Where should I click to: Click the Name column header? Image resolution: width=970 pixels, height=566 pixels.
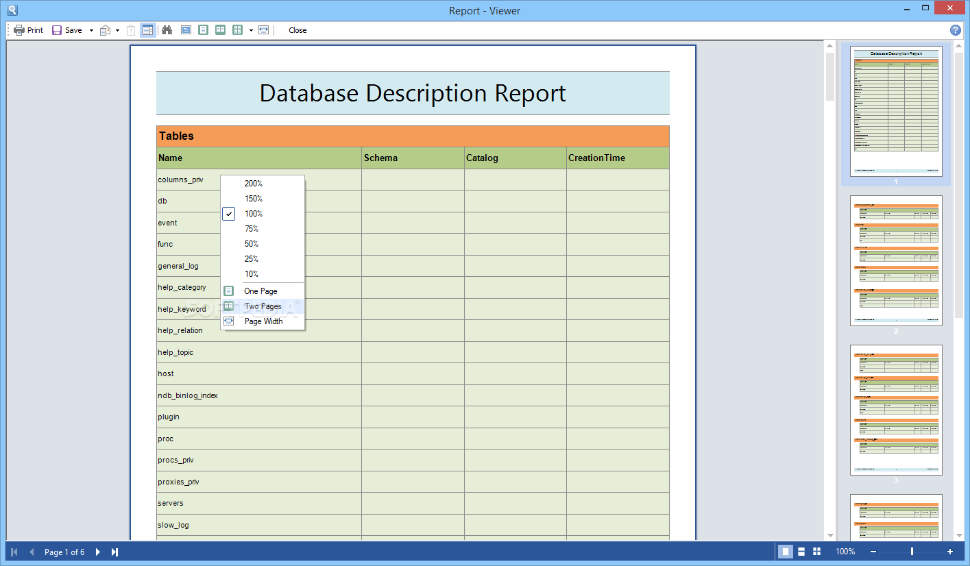click(259, 158)
